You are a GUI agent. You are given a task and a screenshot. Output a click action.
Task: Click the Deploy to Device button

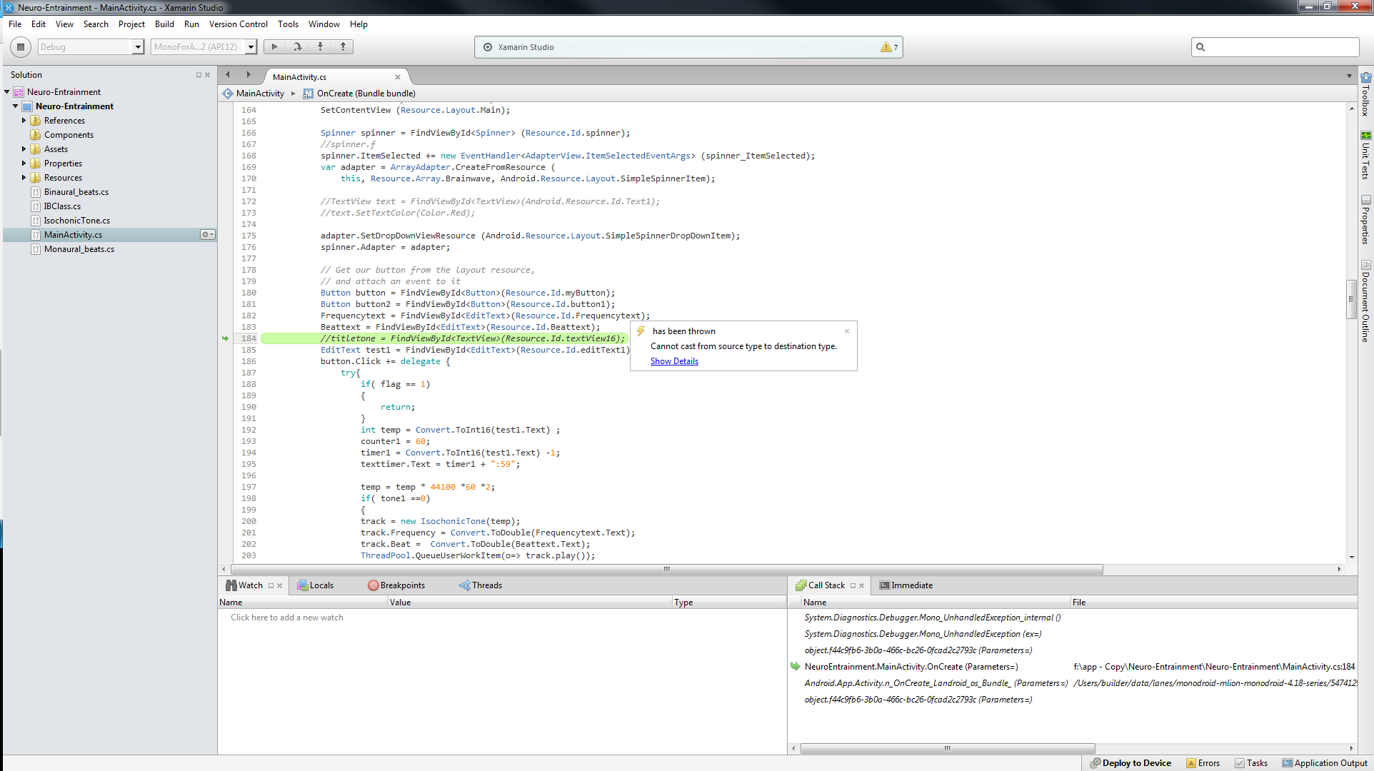tap(1130, 763)
